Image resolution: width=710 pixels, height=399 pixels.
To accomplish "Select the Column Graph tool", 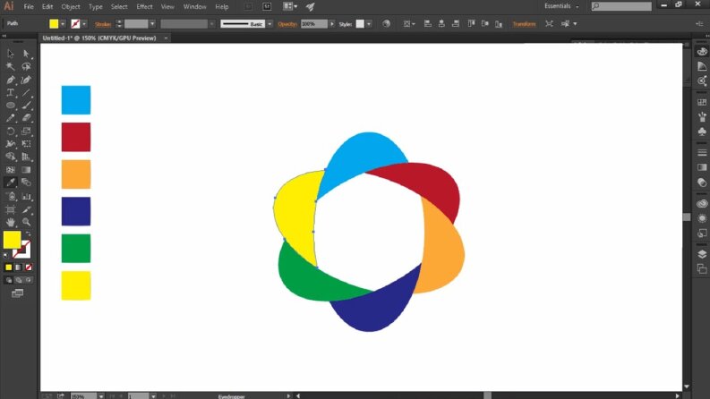I will click(x=26, y=196).
